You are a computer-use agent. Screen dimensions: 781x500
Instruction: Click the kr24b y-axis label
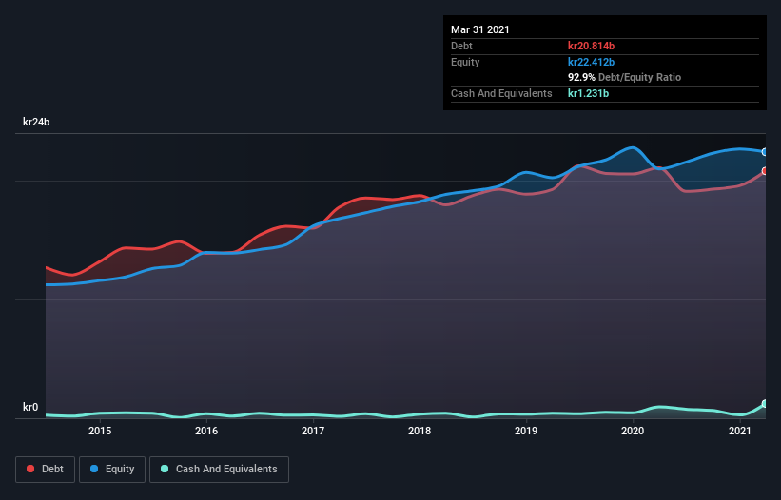pyautogui.click(x=36, y=122)
